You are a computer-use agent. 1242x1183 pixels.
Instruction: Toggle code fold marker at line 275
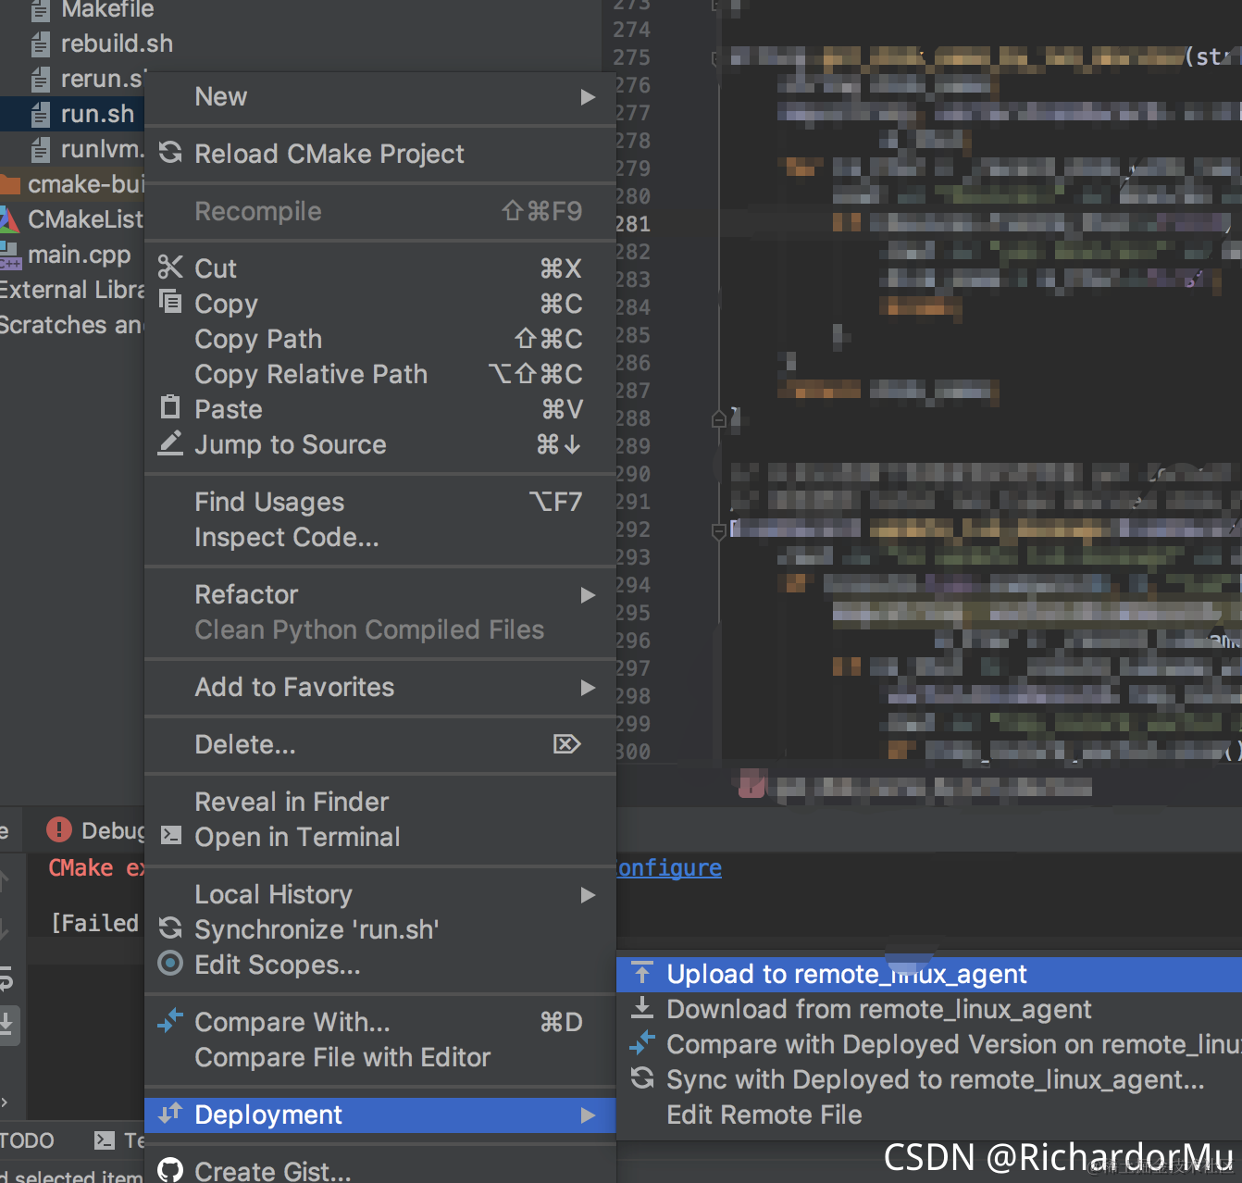click(x=717, y=57)
